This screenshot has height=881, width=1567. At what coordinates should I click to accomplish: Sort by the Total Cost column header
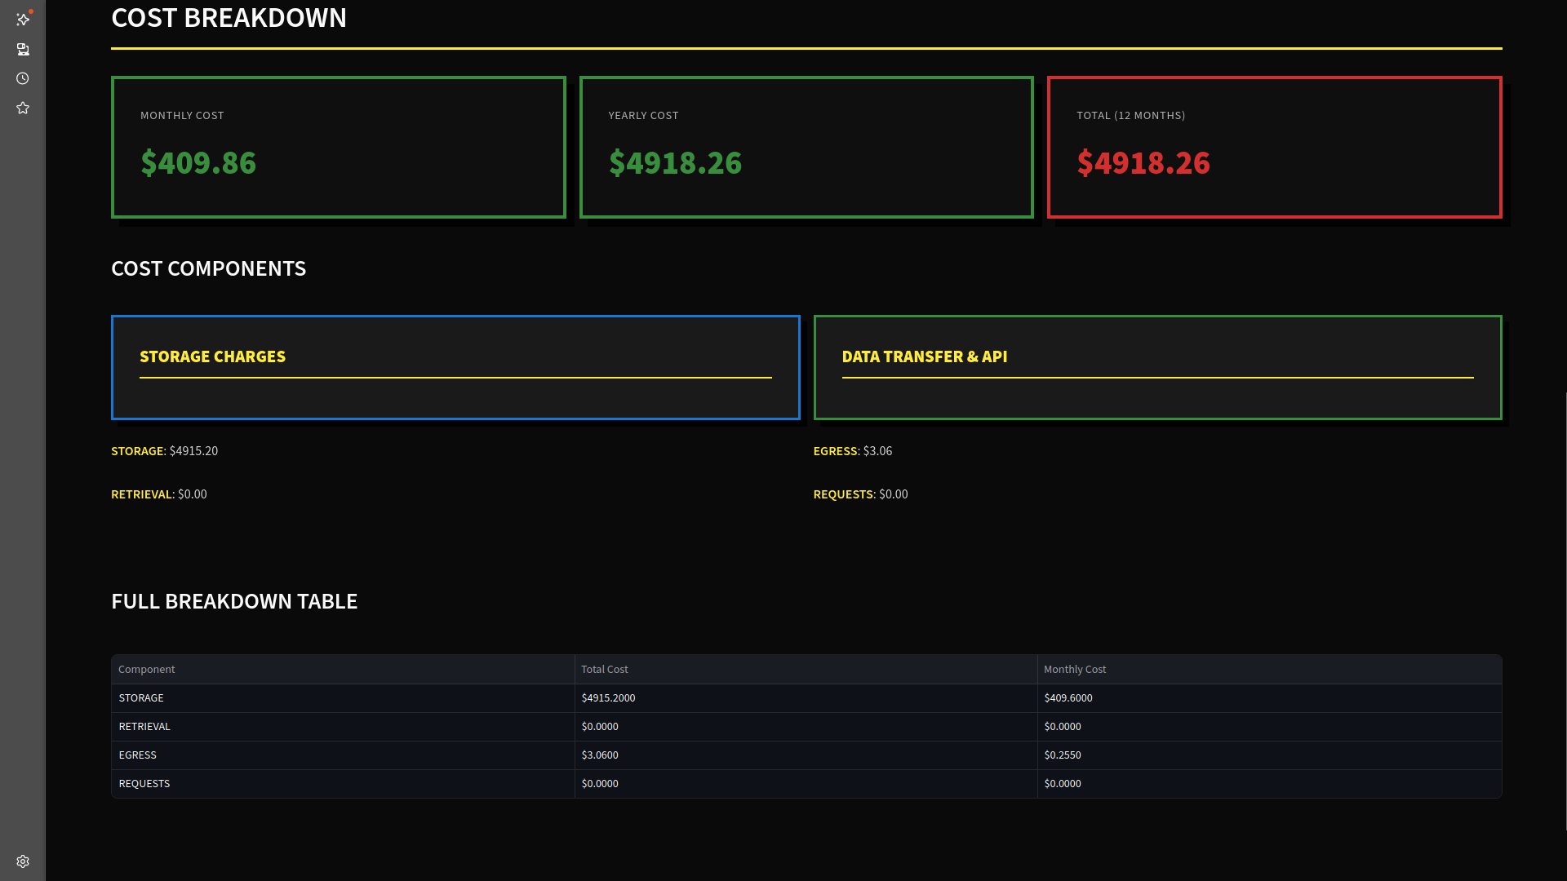(x=605, y=669)
